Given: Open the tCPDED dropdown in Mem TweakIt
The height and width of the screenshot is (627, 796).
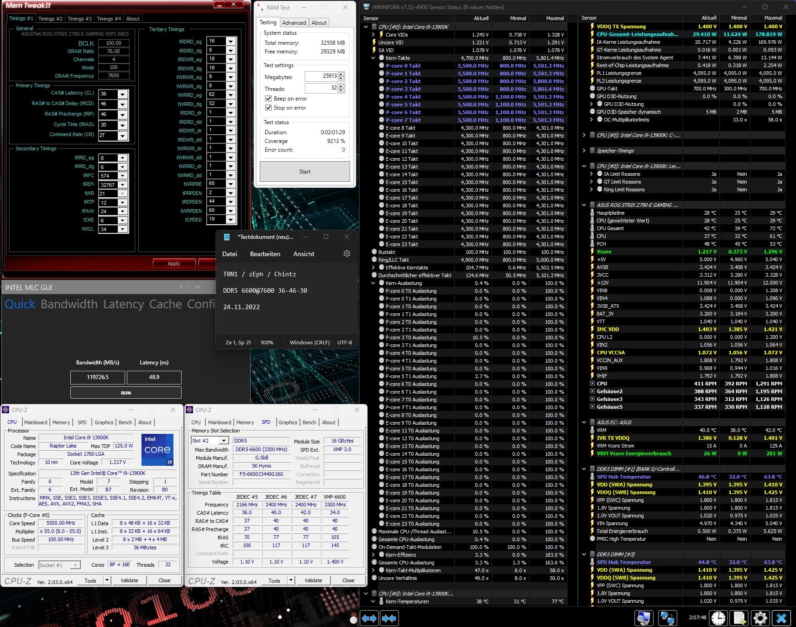Looking at the screenshot, I should coord(230,220).
